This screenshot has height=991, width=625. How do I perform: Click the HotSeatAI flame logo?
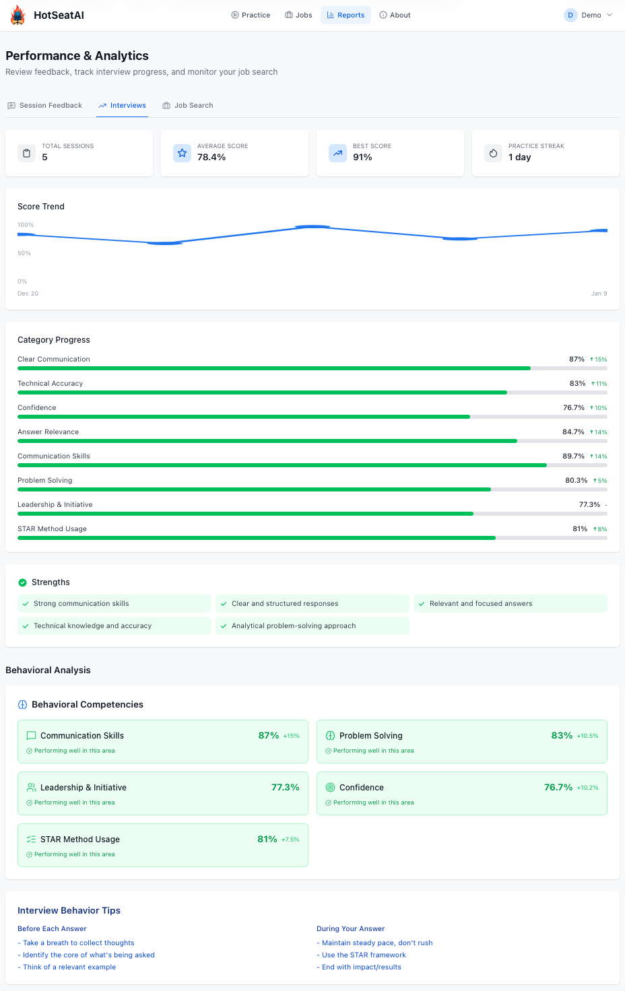[18, 15]
